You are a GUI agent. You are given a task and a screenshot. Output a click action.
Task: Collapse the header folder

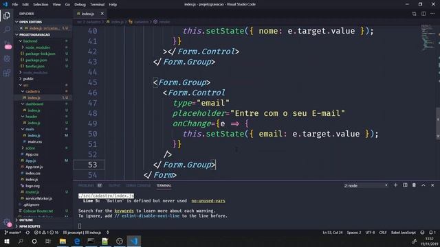pyautogui.click(x=43, y=117)
